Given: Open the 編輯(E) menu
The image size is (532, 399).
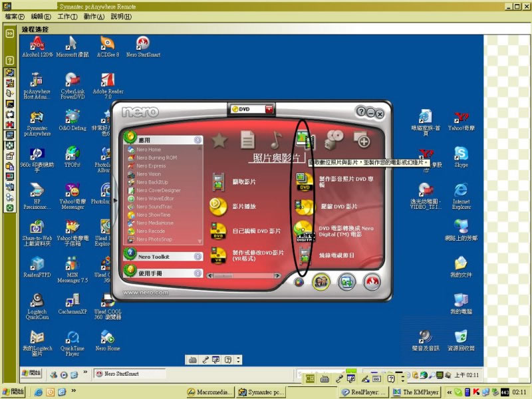Looking at the screenshot, I should [x=41, y=17].
